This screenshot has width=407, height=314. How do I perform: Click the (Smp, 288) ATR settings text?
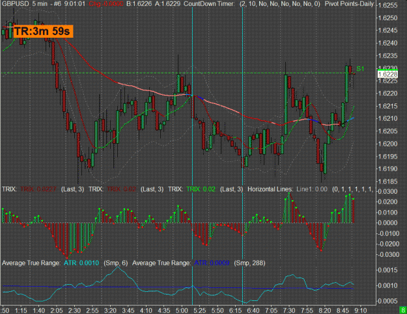tap(249, 263)
